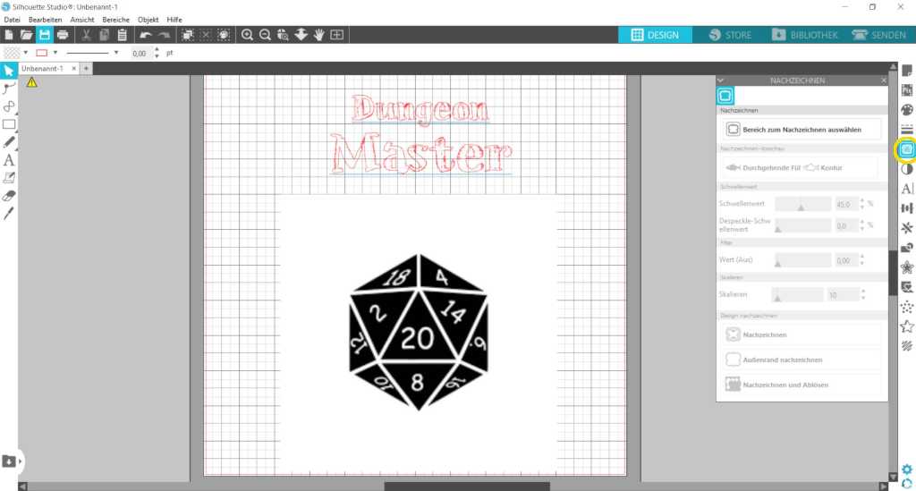Adjust Despeckle-Schwellenwert stepper

click(862, 225)
